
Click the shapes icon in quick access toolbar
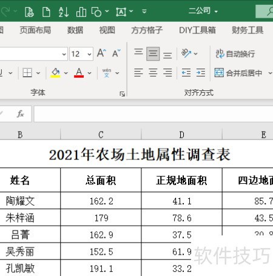click(x=96, y=12)
